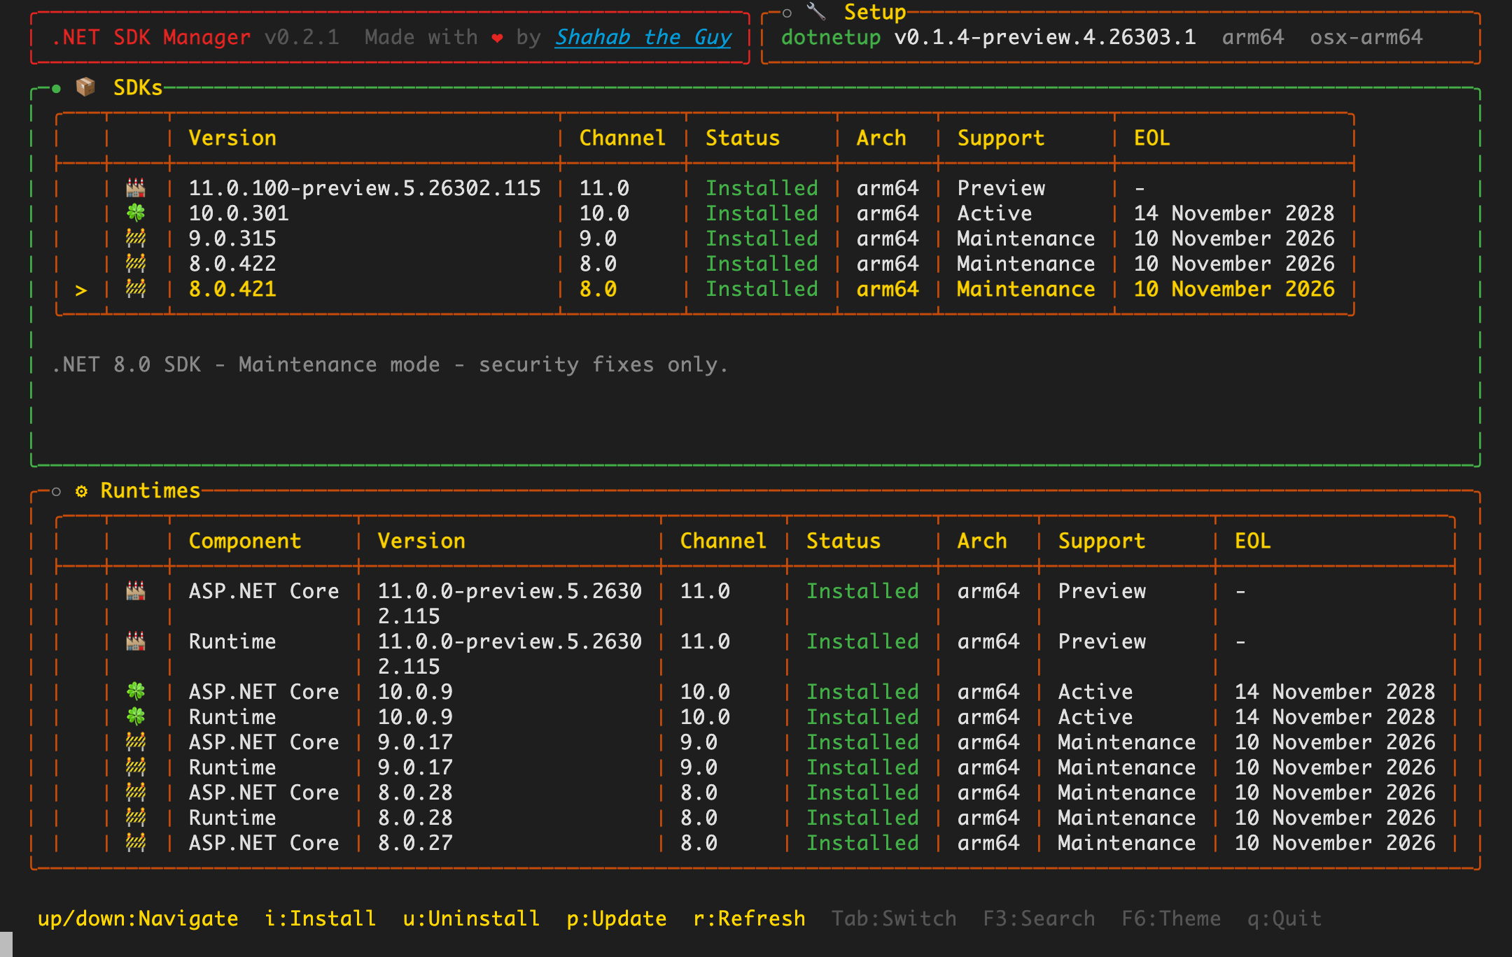Click the package icon beside SDKs title

(x=85, y=87)
